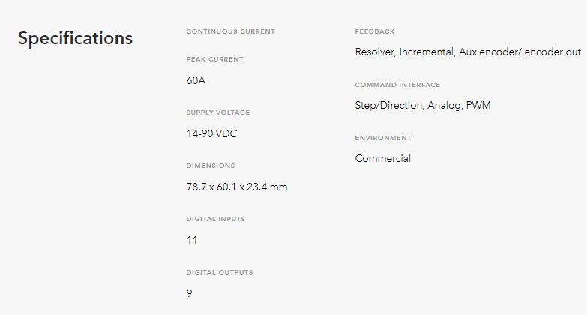The image size is (587, 315).
Task: Click the words 'encoder out' in feedback
Action: [x=553, y=52]
